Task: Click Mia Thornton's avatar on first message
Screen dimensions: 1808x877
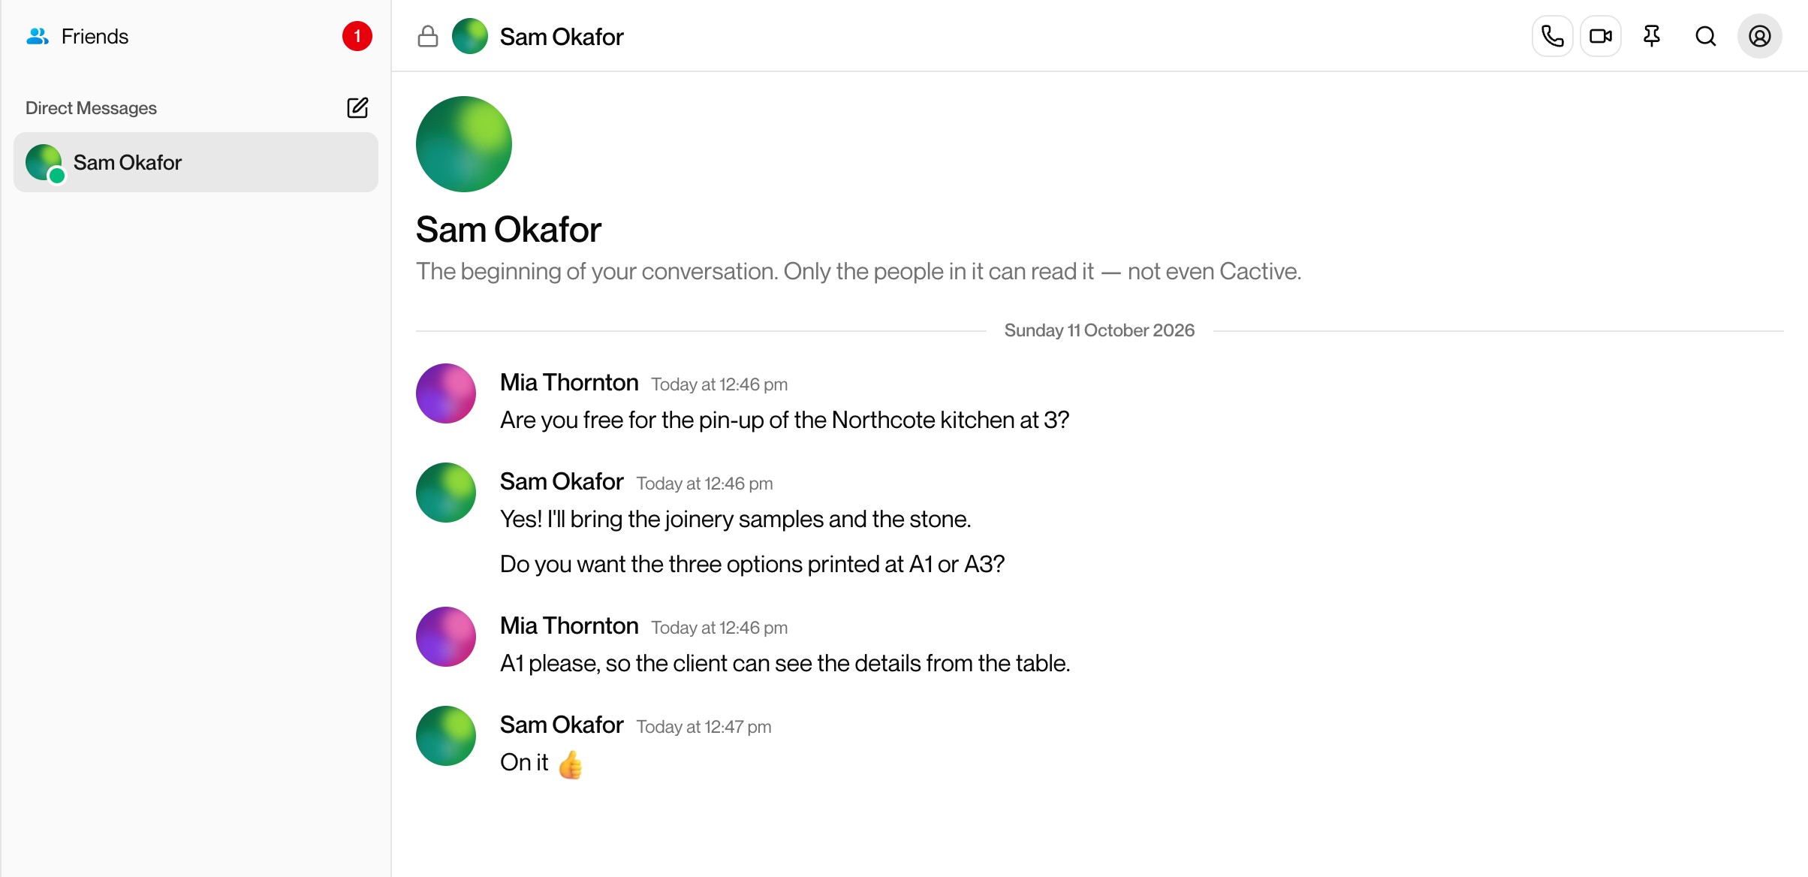Action: click(446, 393)
